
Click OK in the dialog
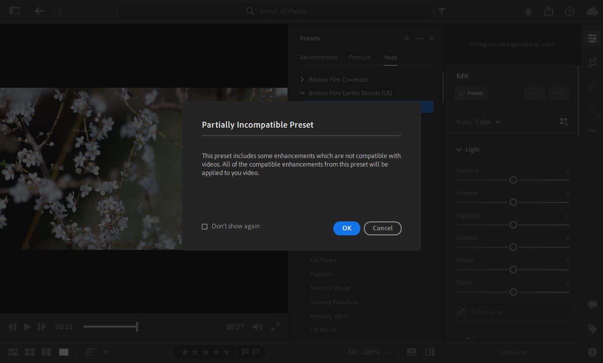(346, 228)
